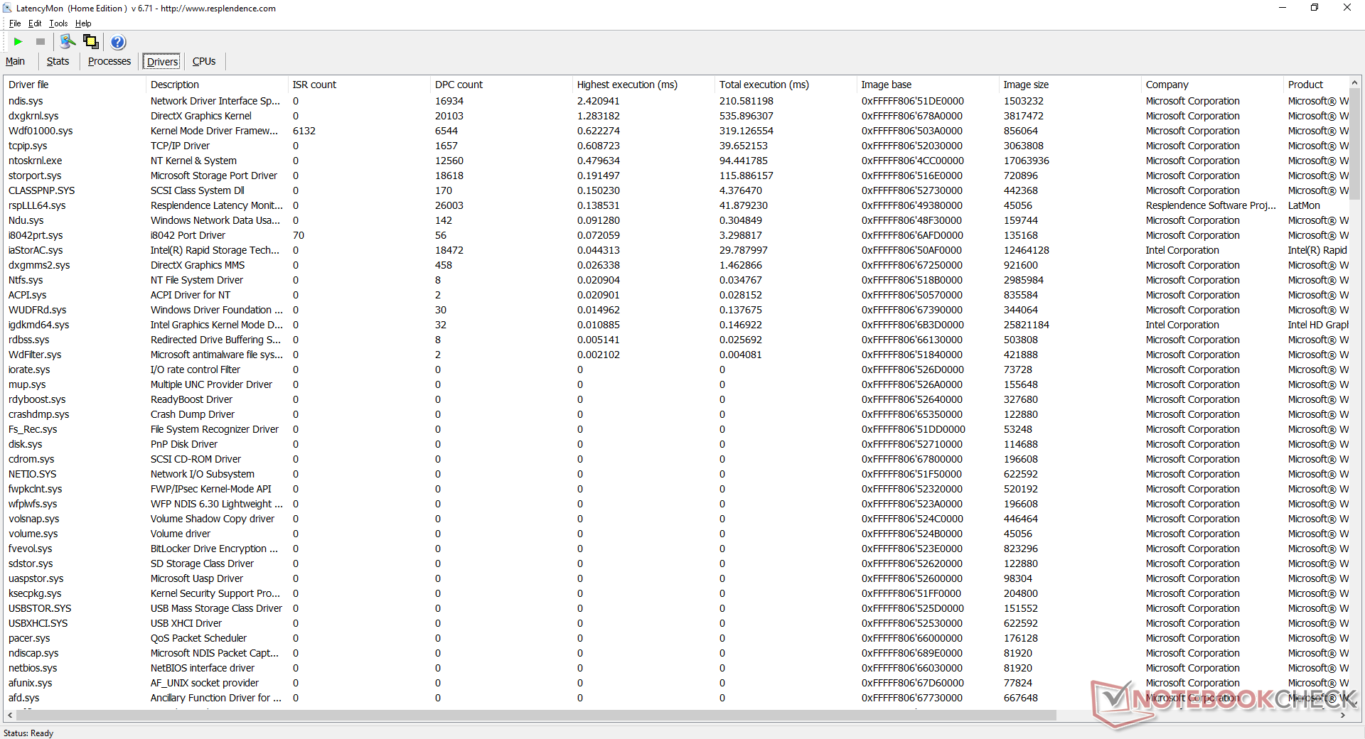Open the options tool icon in the toolbar
The height and width of the screenshot is (739, 1365).
pos(68,42)
